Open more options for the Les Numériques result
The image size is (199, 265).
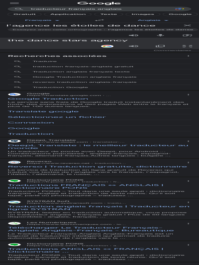click(188, 224)
